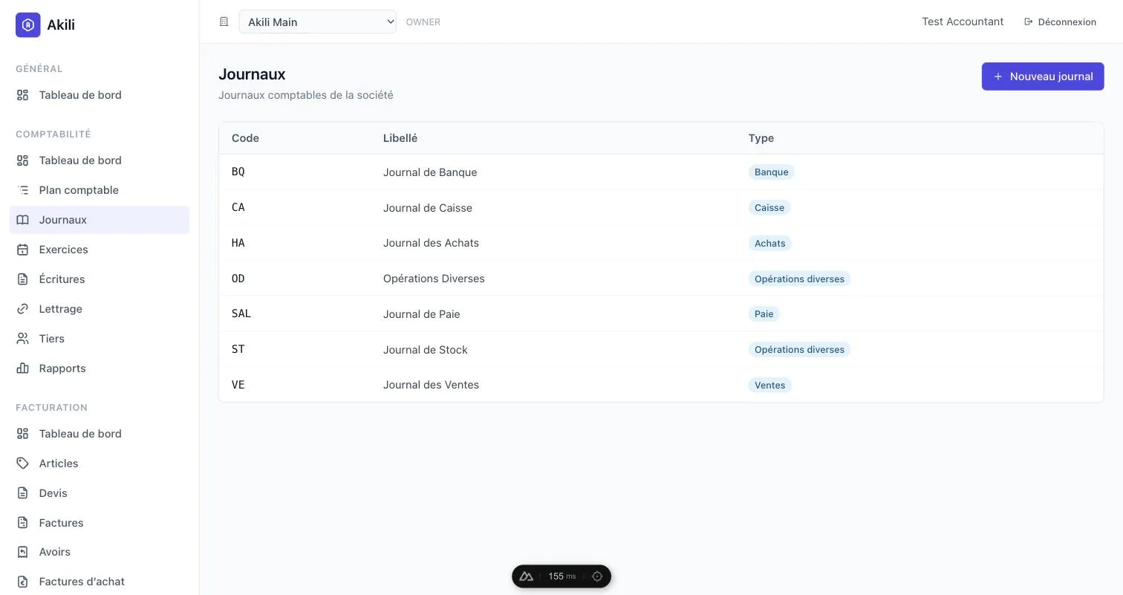Select the Lettrage link icon

coord(23,309)
